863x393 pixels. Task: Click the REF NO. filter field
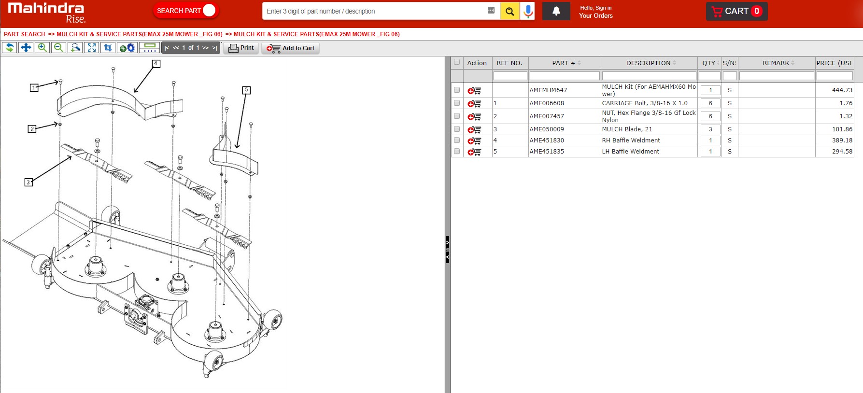click(x=510, y=76)
